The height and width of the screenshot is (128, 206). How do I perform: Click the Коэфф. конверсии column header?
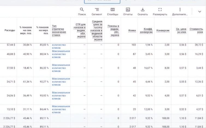(146, 30)
